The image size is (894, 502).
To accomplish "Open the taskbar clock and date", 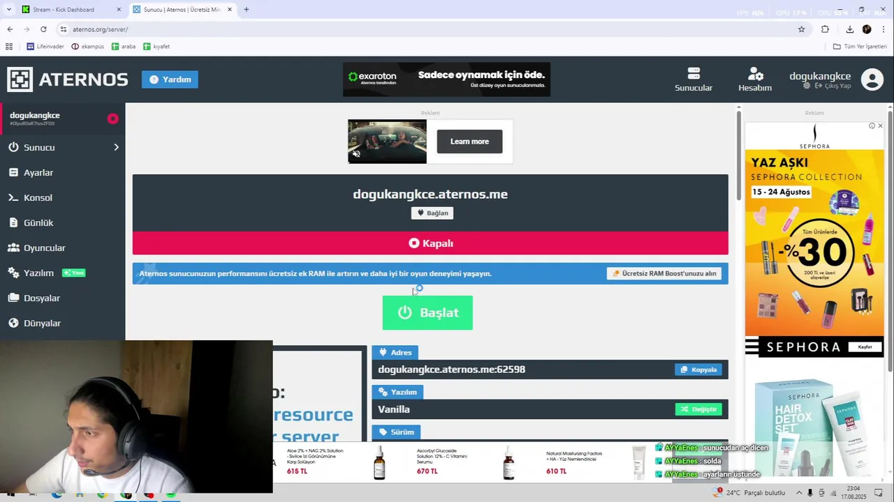I will (853, 492).
